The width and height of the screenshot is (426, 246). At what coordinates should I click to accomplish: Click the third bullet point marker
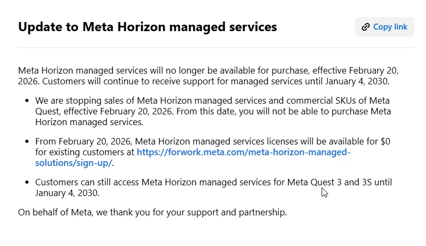[28, 183]
